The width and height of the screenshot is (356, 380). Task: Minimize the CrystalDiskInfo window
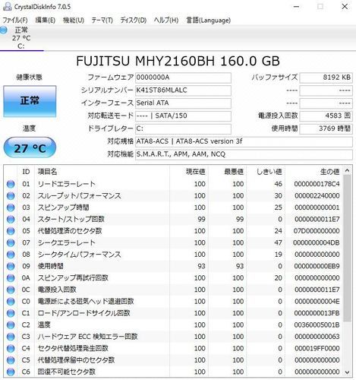(296, 7)
